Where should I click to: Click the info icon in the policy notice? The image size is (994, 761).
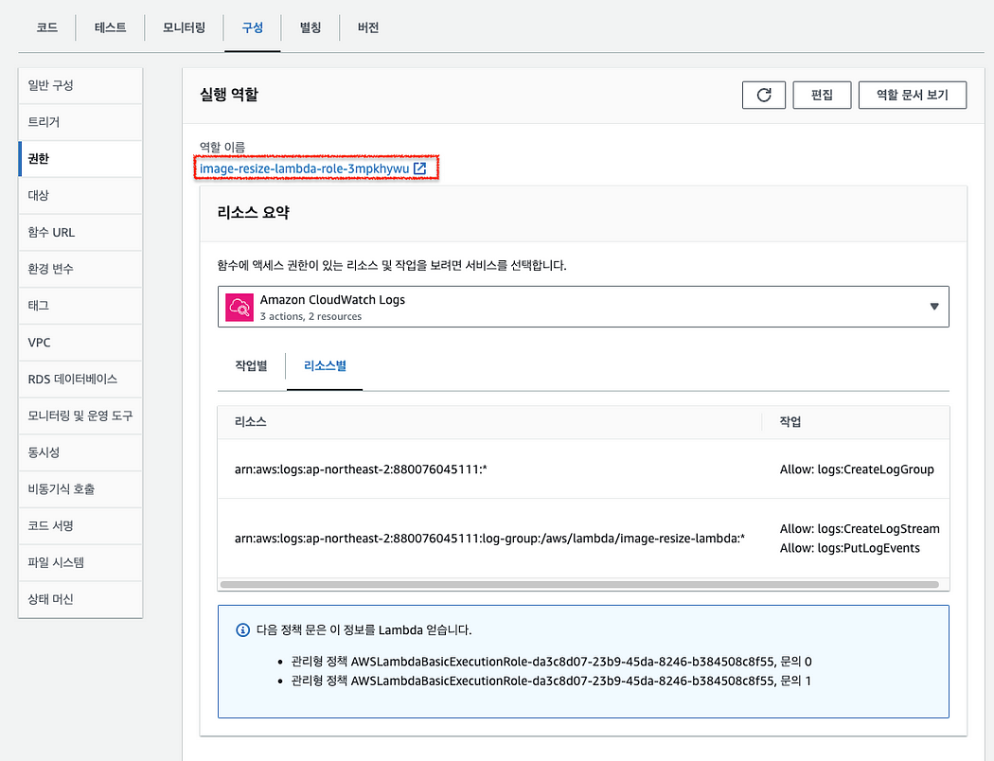(x=242, y=629)
